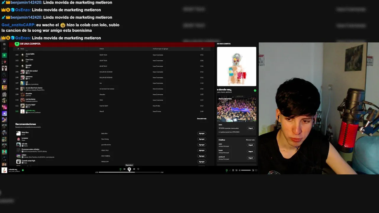Viewport: 379px width, 213px height.
Task: Follow cero in Créditos
Action: (251, 145)
